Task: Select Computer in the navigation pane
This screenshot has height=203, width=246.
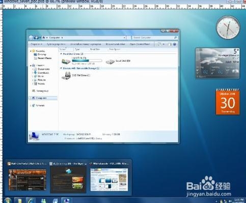Action: (x=43, y=98)
